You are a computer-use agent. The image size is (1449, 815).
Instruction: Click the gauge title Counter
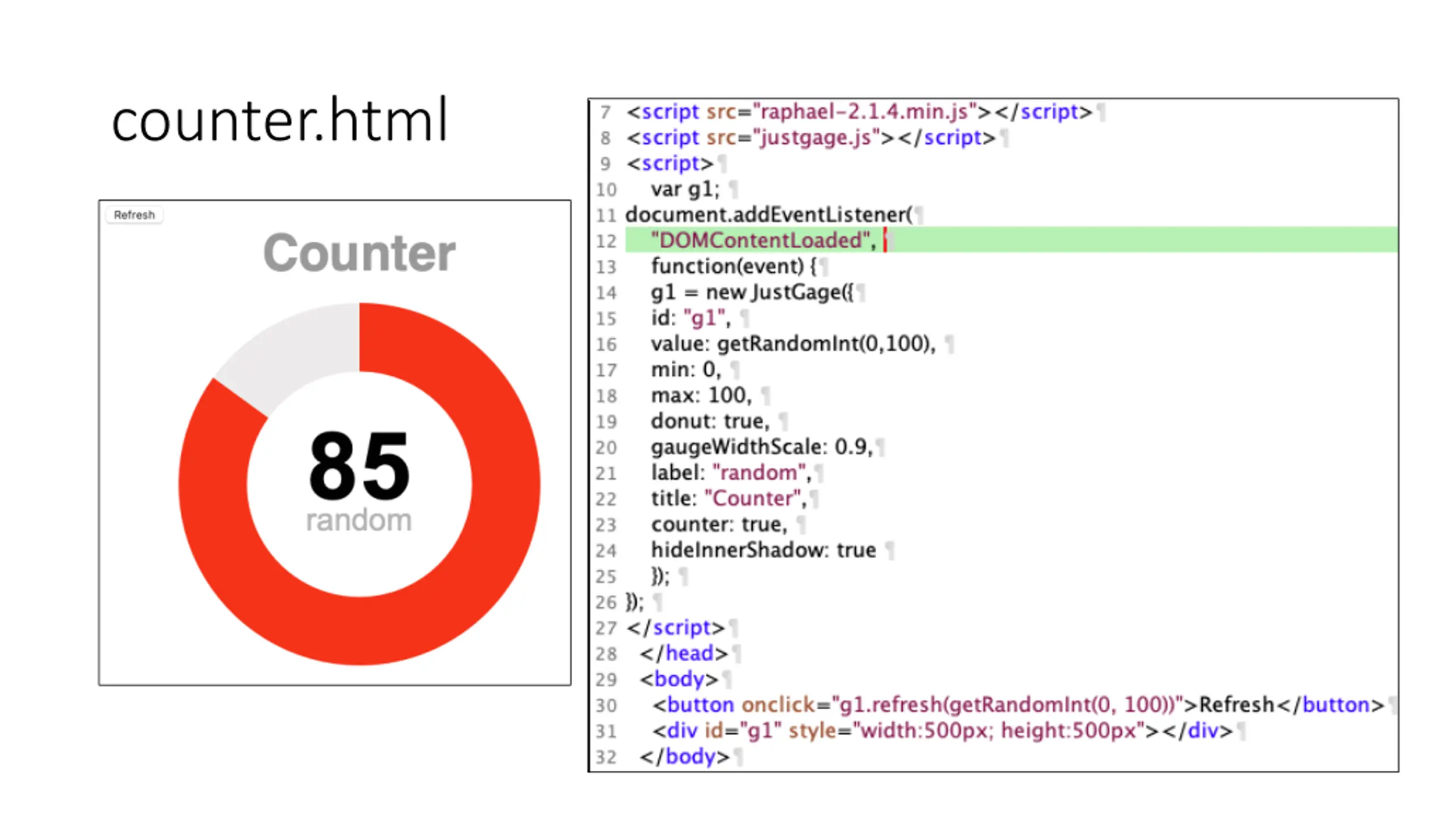click(359, 252)
